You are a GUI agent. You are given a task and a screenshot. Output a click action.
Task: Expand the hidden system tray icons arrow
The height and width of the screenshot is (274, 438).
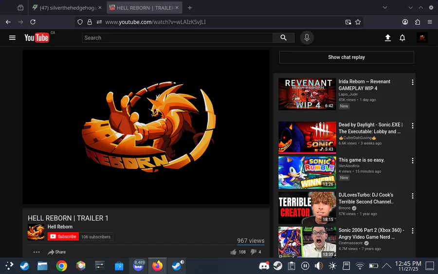tap(386, 266)
